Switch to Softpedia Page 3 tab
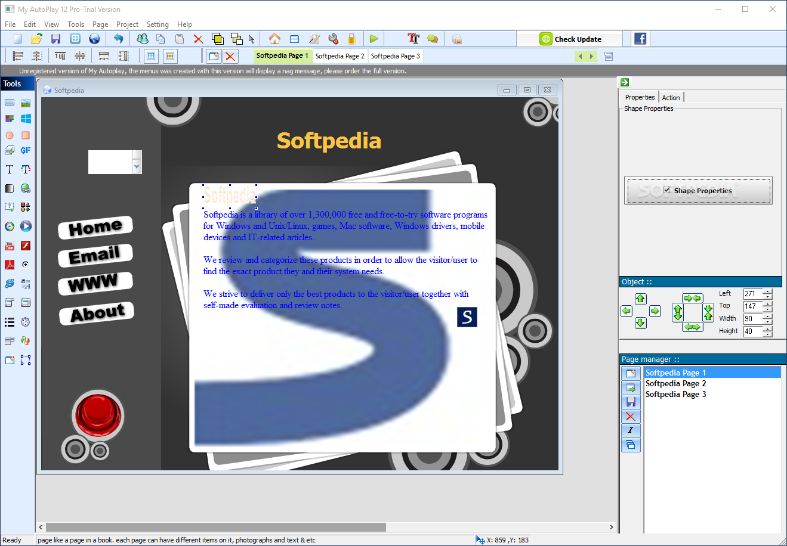 (x=396, y=56)
